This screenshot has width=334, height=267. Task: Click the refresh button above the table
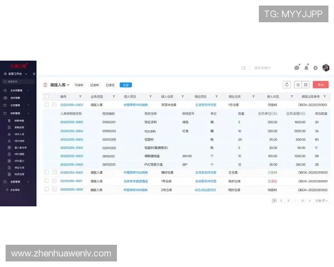point(287,85)
